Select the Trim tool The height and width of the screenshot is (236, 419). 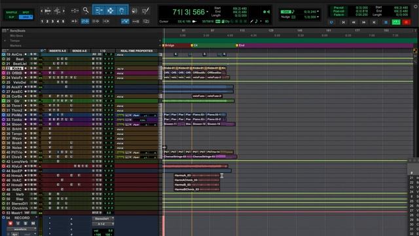pos(99,10)
